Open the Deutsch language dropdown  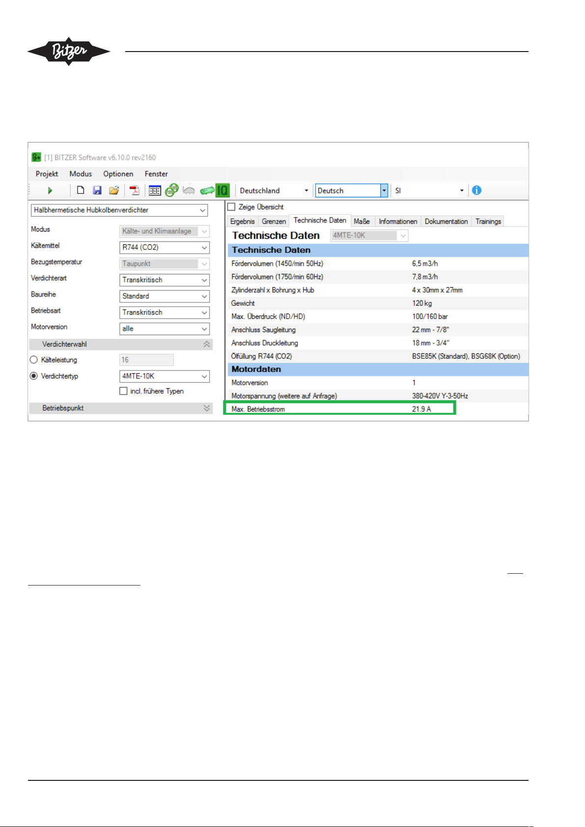click(351, 190)
